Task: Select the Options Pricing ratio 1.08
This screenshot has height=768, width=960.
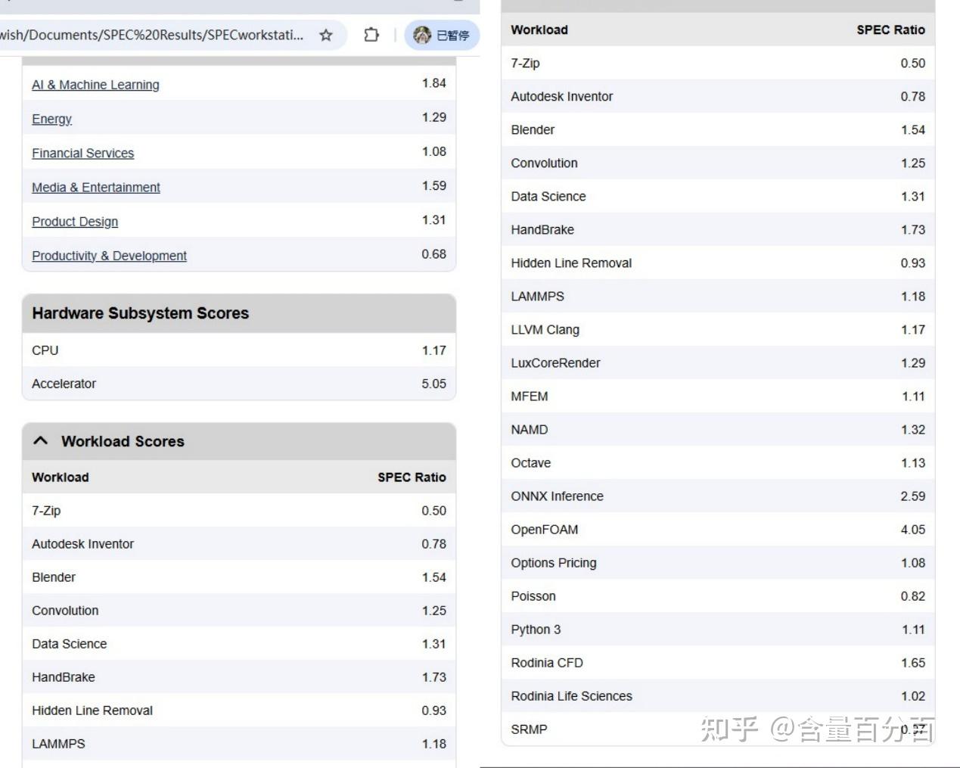Action: pyautogui.click(x=912, y=563)
